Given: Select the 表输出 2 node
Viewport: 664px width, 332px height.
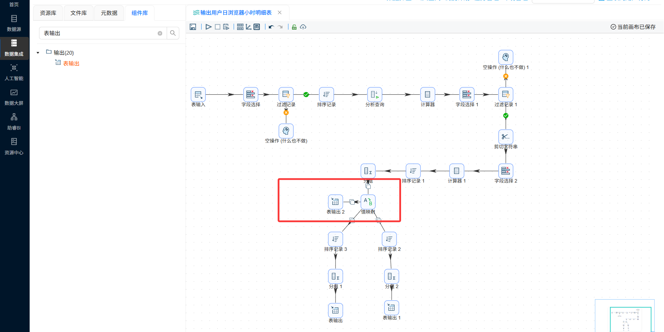Looking at the screenshot, I should pos(335,202).
